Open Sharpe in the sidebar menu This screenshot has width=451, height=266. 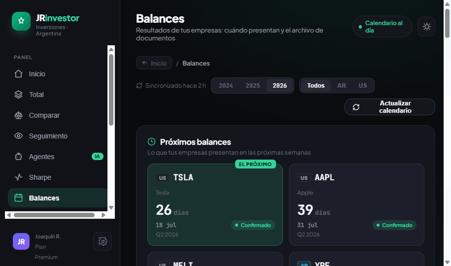pos(58,177)
